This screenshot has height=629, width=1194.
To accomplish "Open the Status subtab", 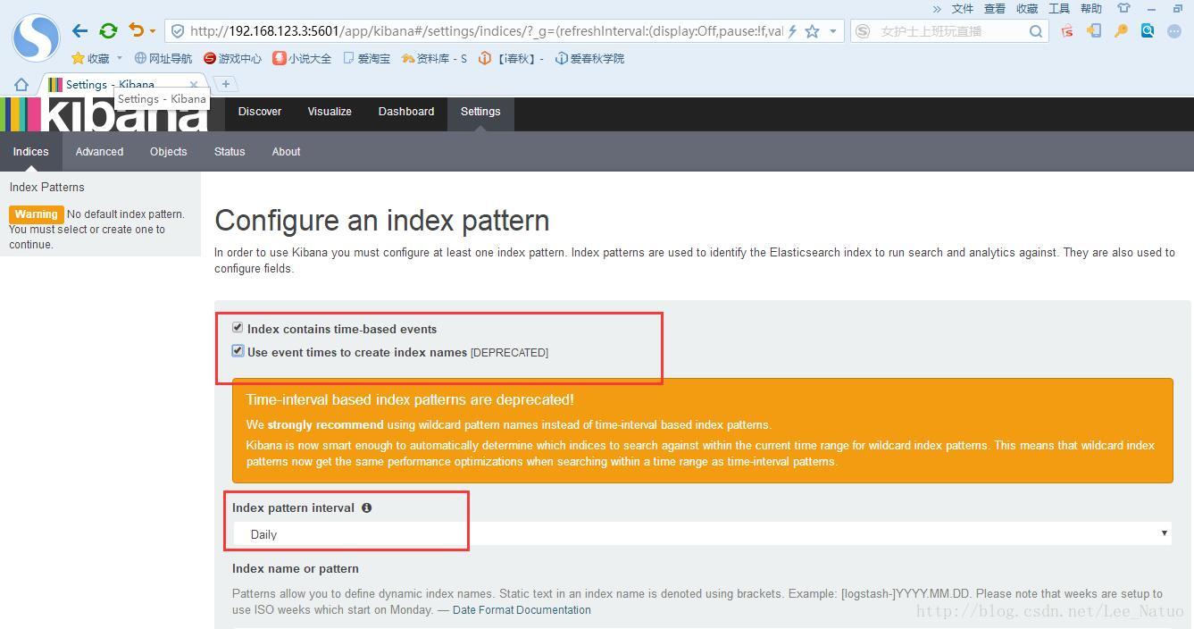I will pyautogui.click(x=230, y=152).
